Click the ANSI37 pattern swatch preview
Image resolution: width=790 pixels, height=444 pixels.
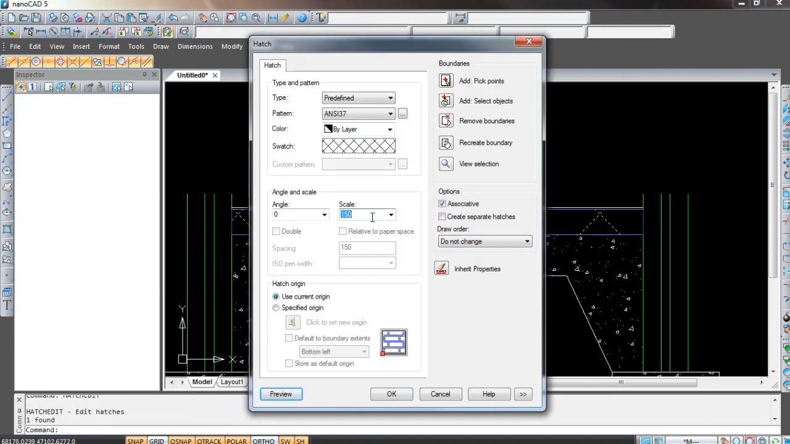pyautogui.click(x=359, y=146)
